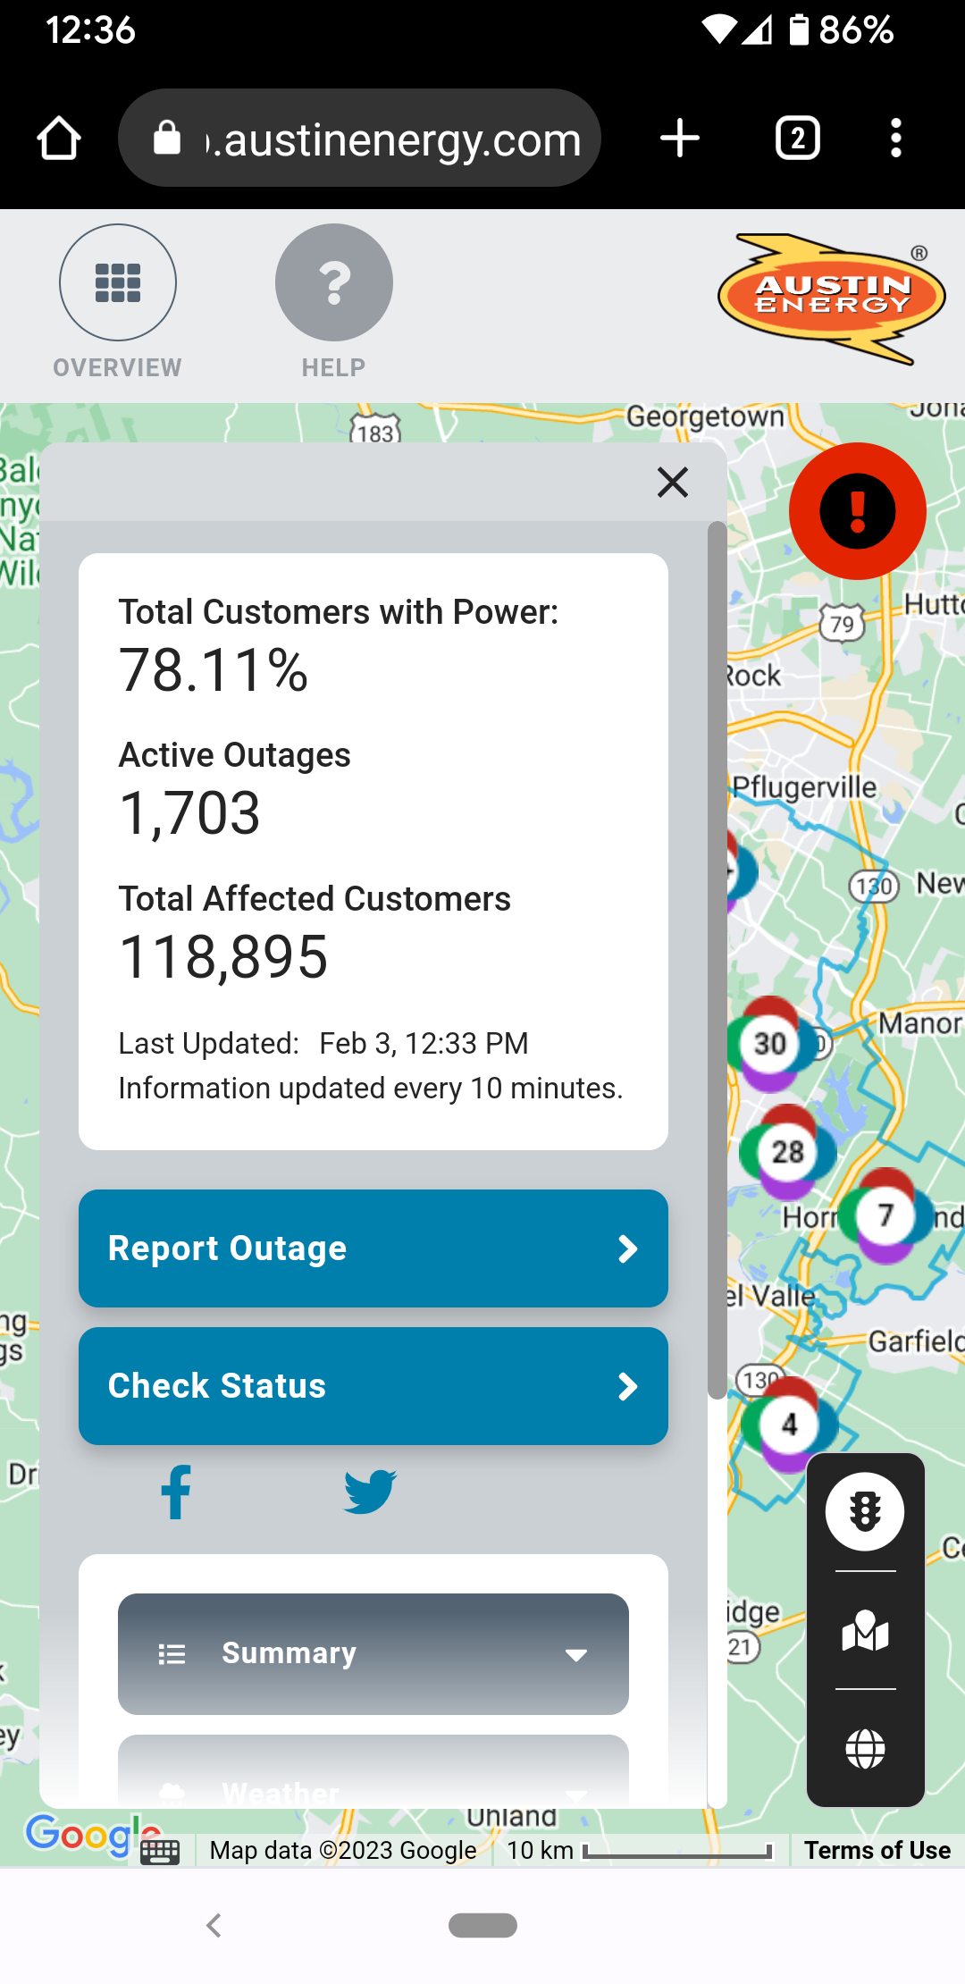Click the outage cluster marker labeled 30
Image resolution: width=965 pixels, height=1984 pixels.
770,1043
